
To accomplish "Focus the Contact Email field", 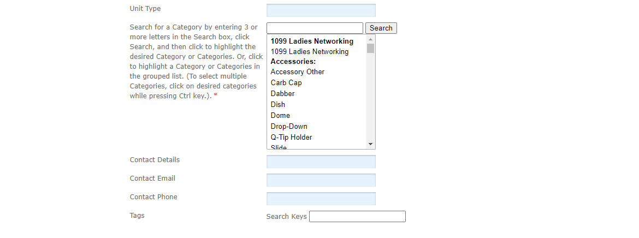I will [x=321, y=180].
